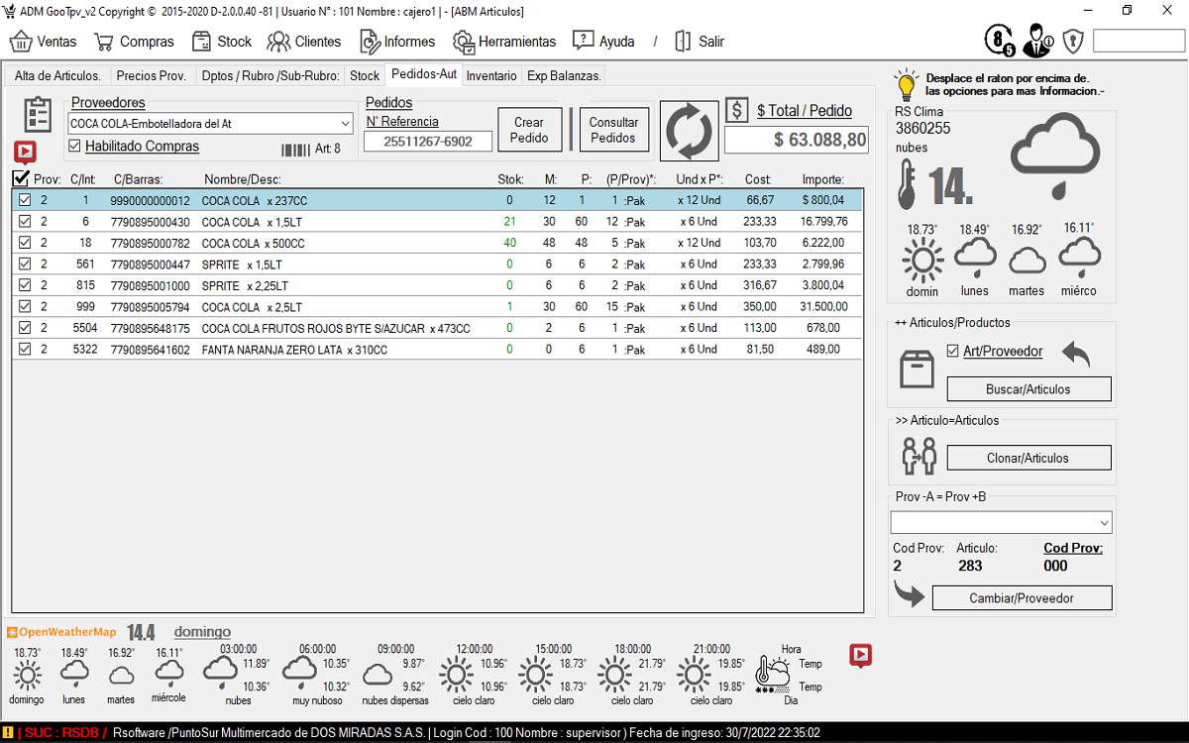Click Salir to exit

[699, 42]
